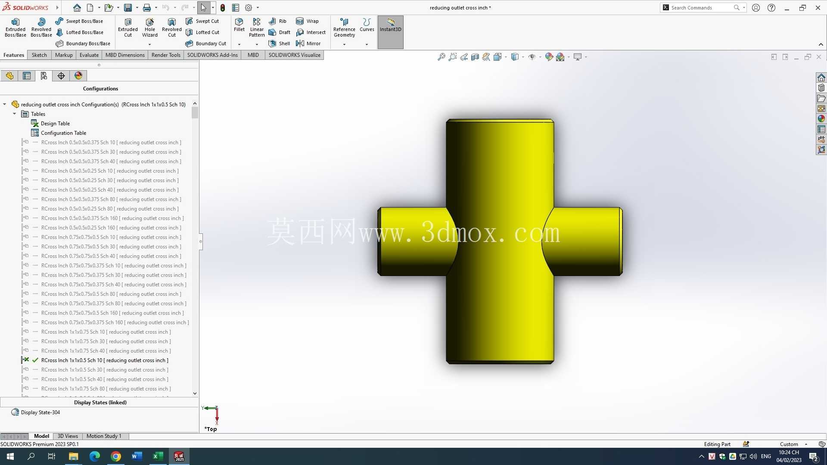Toggle the rebuild traffic light icon
Image resolution: width=827 pixels, height=465 pixels.
(223, 8)
